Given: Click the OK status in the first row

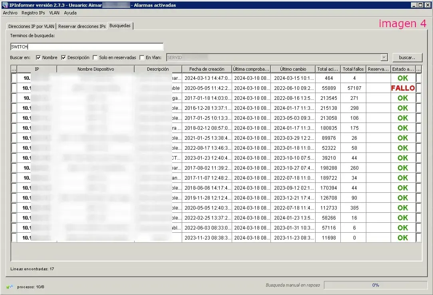Looking at the screenshot, I should [x=403, y=78].
